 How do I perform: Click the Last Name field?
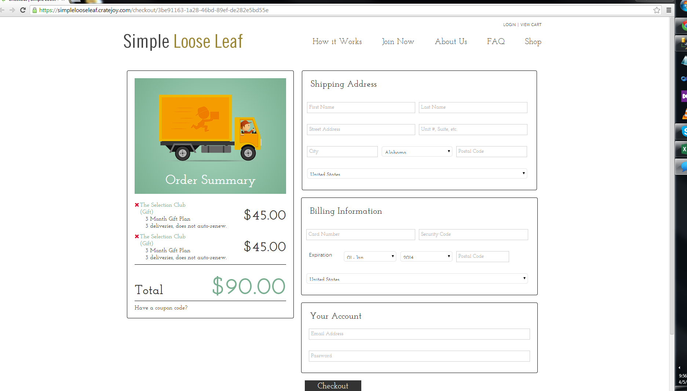[x=473, y=108]
